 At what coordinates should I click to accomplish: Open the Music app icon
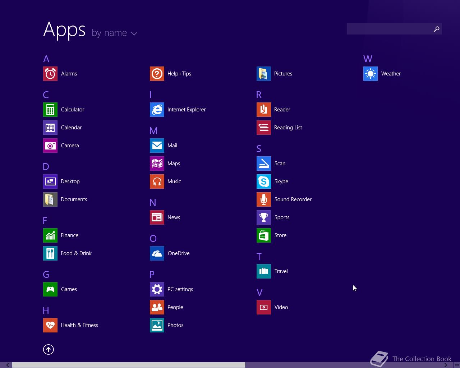[157, 181]
